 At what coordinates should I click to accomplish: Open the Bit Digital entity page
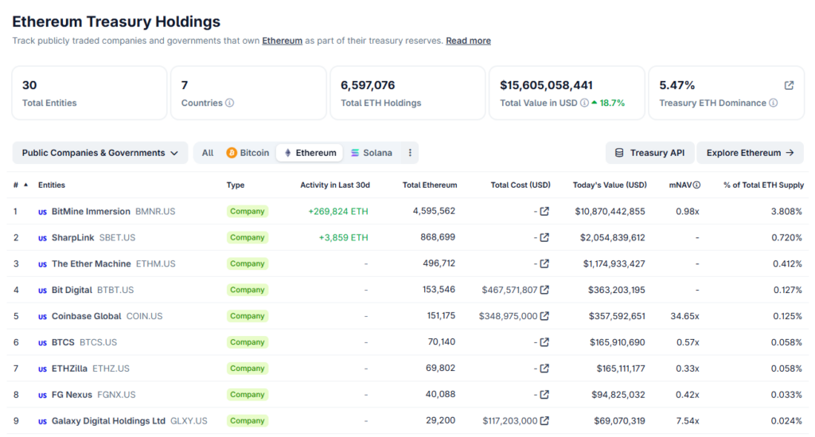[72, 290]
